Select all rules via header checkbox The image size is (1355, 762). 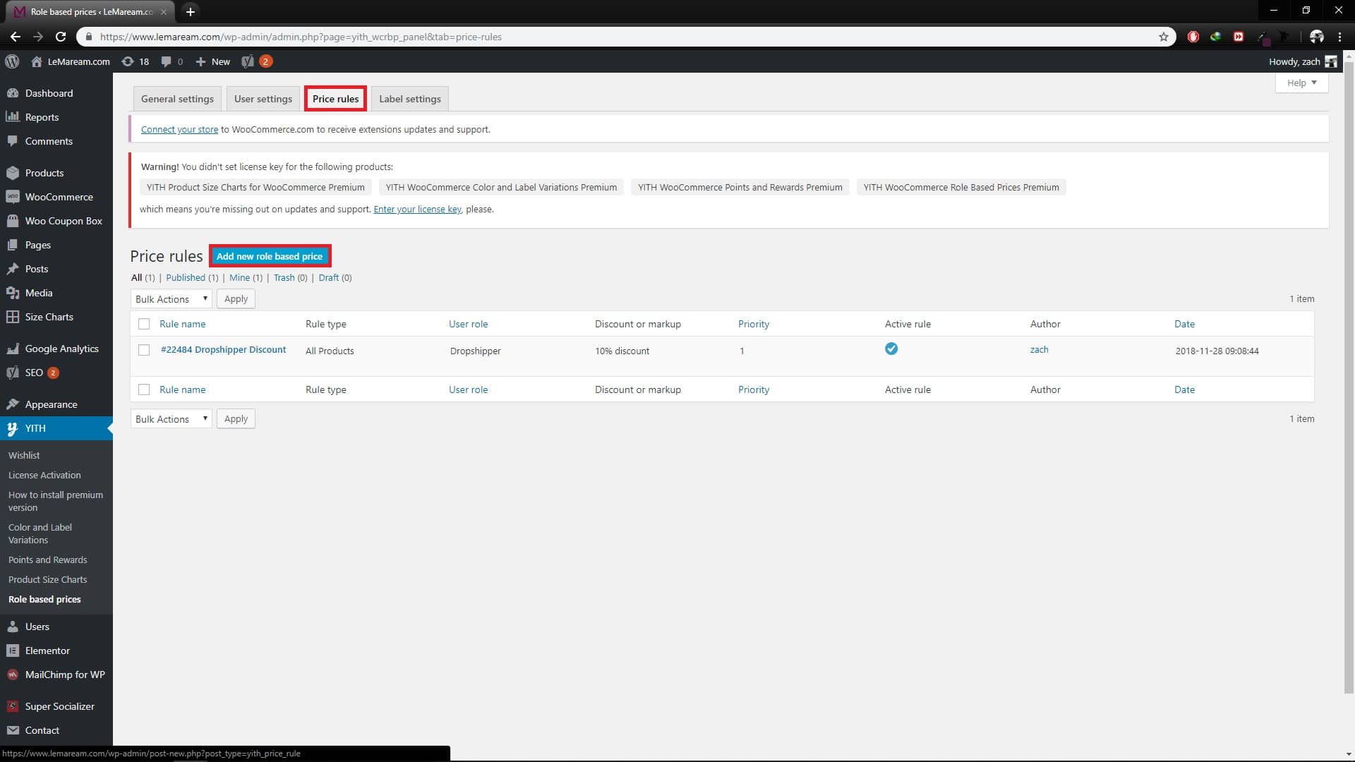(144, 324)
